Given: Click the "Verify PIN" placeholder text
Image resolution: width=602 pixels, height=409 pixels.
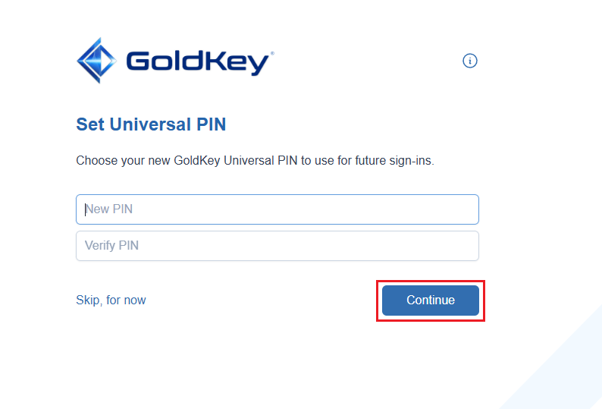Looking at the screenshot, I should [x=111, y=246].
